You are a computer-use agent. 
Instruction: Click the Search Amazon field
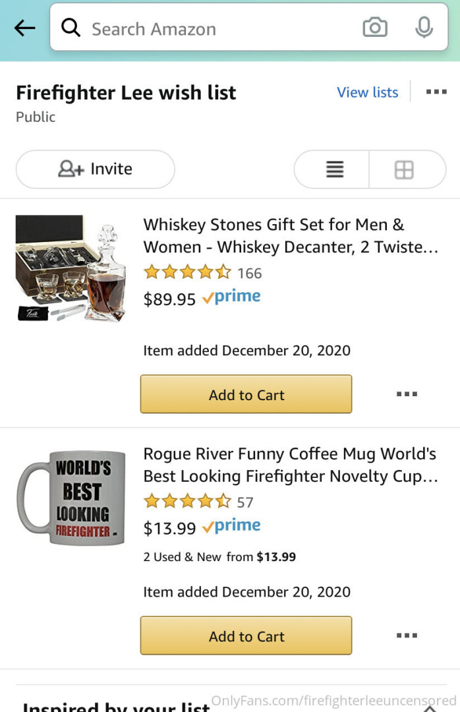217,29
